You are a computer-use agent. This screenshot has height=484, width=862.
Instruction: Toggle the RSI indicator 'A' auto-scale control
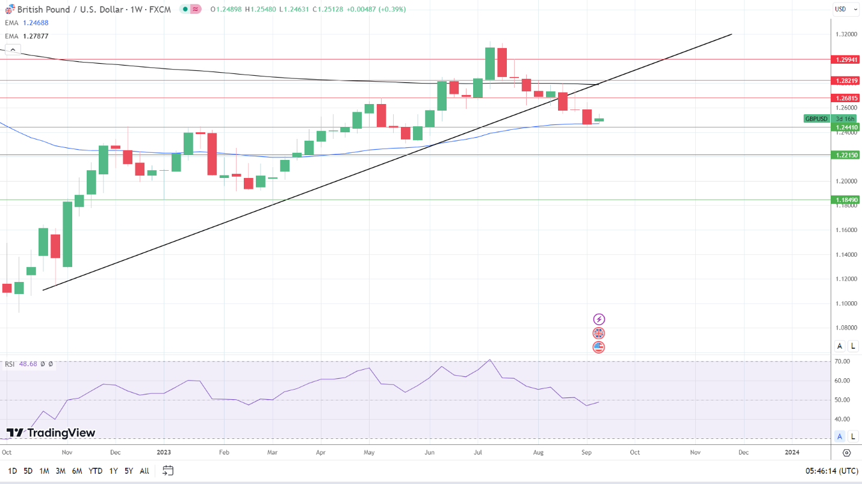pos(839,435)
